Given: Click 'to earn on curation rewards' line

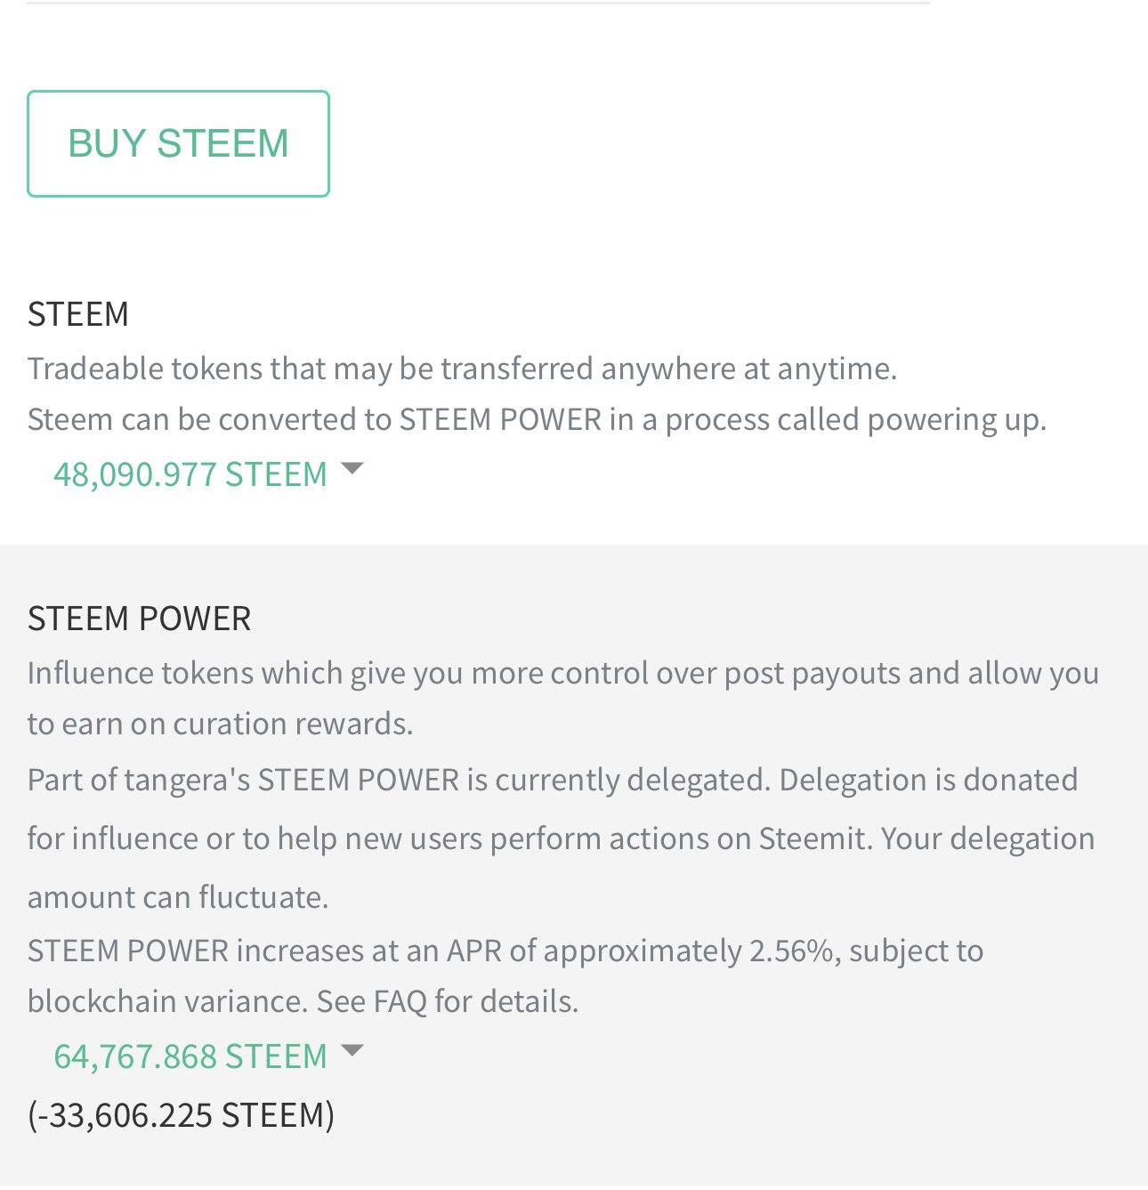Looking at the screenshot, I should point(220,724).
